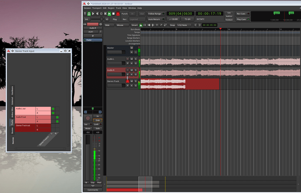Open playlist button on Audio L track
The width and height of the screenshot is (301, 193).
pyautogui.click(x=128, y=63)
